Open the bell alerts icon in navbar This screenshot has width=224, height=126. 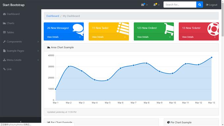[x=154, y=5]
